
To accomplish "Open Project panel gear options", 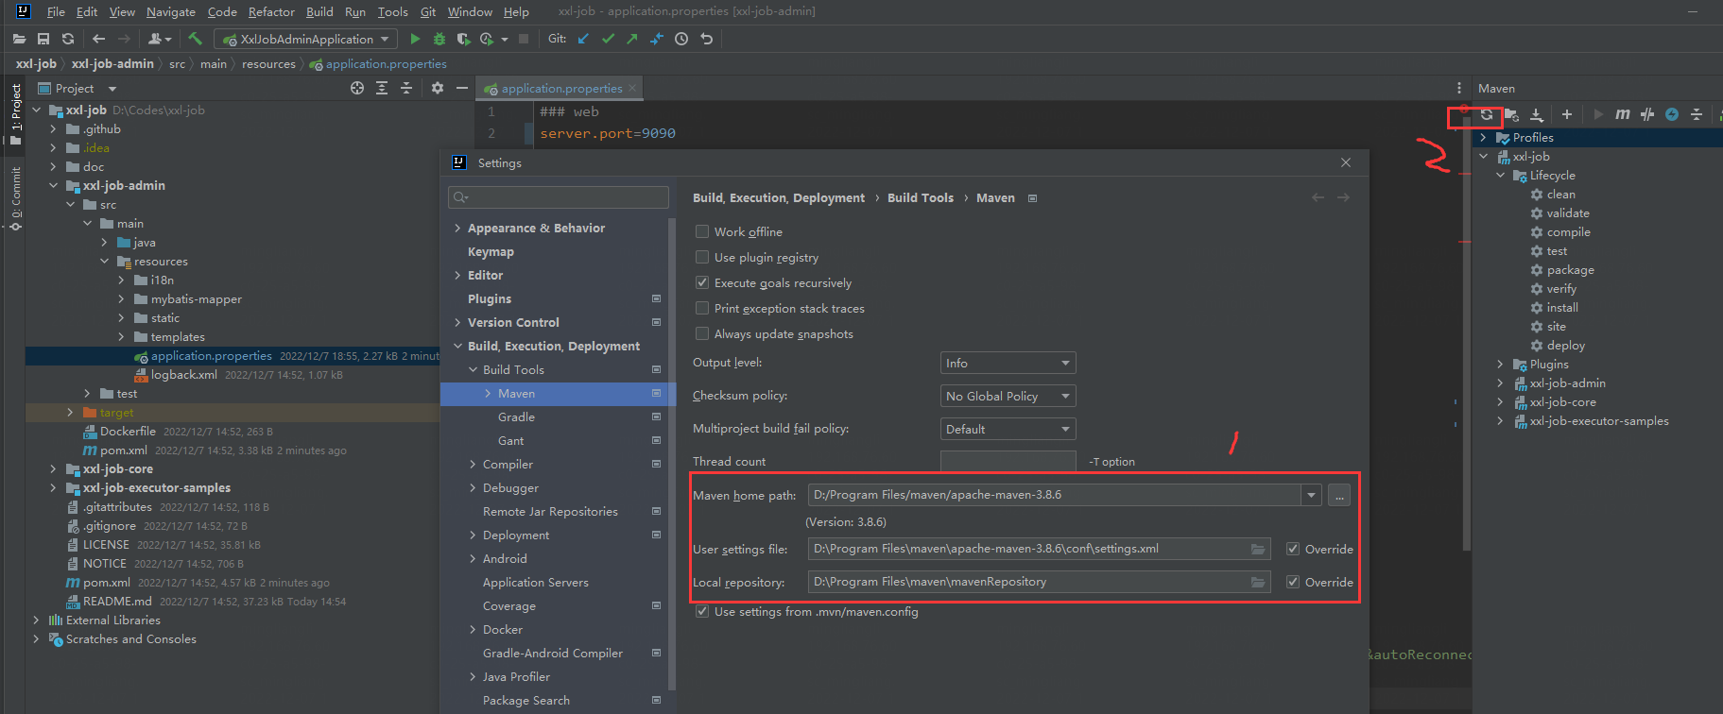I will (438, 88).
